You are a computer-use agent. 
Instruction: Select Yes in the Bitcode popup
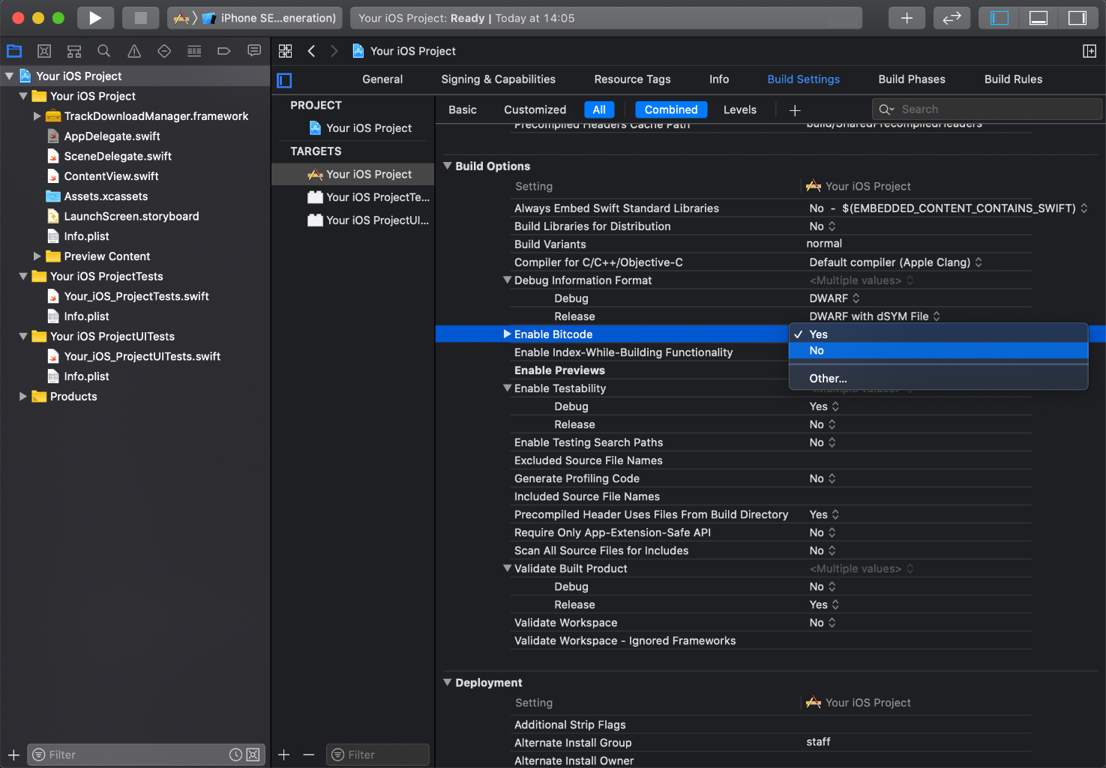click(938, 334)
